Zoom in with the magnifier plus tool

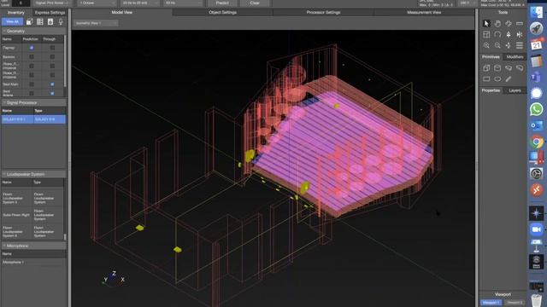pyautogui.click(x=486, y=45)
